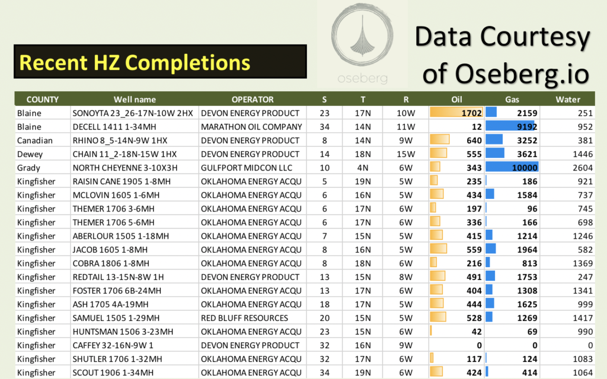Select well SCOUT 1906 1-34MH

click(x=113, y=372)
